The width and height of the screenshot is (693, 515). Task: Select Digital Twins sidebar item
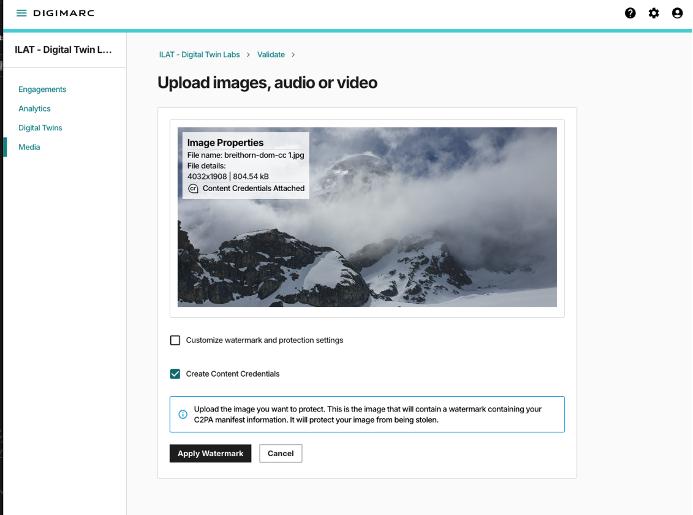(40, 128)
